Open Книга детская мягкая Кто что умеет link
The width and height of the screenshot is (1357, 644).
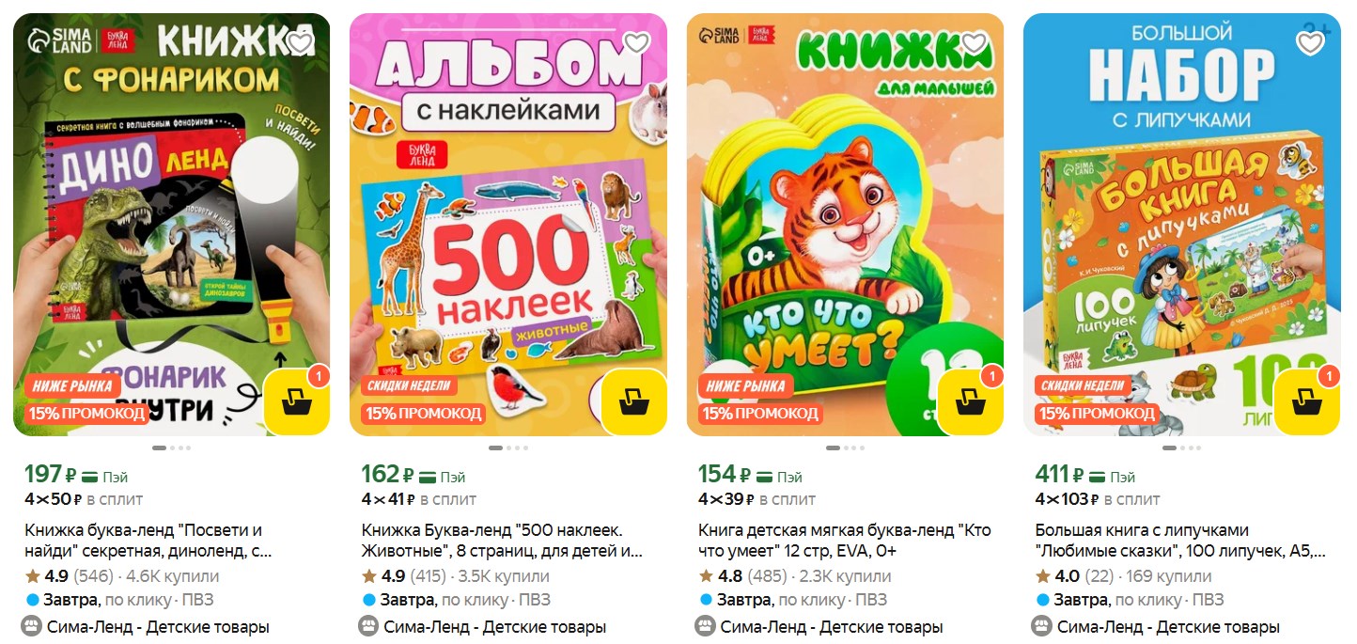(844, 541)
